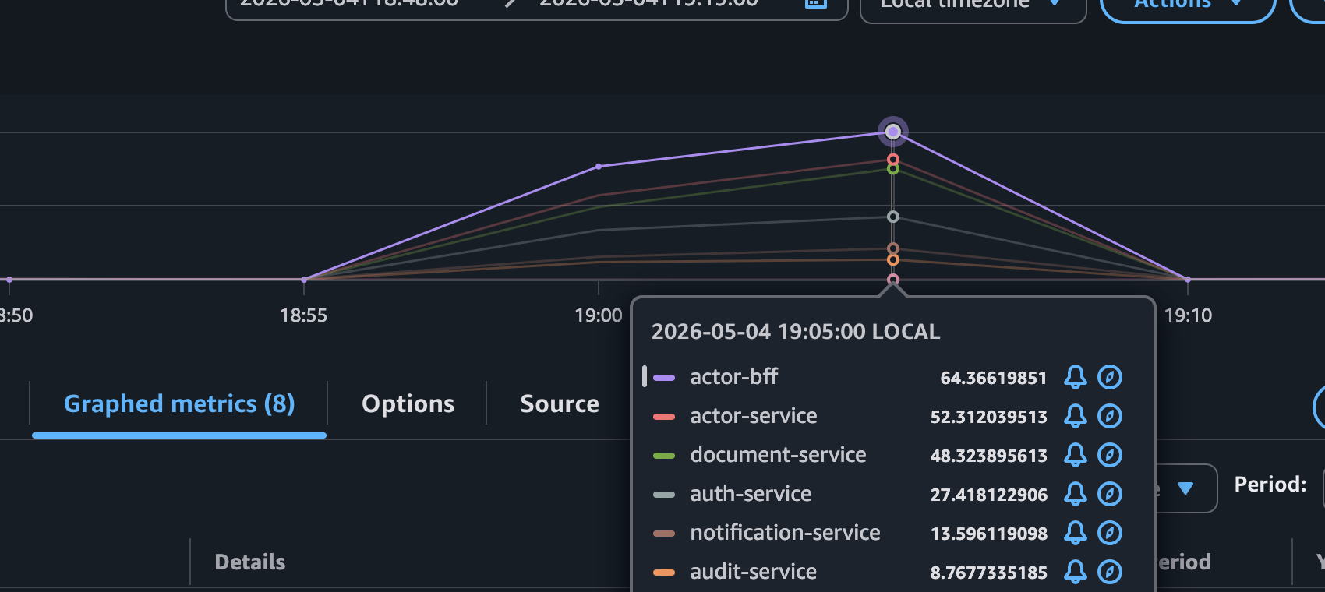Click the notification-service brown legend swatch
Screen dimensions: 1325x592
664,534
